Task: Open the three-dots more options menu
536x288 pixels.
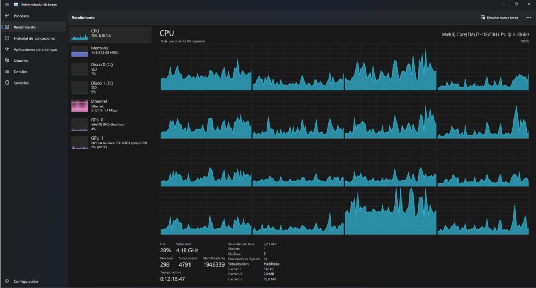Action: coord(528,17)
